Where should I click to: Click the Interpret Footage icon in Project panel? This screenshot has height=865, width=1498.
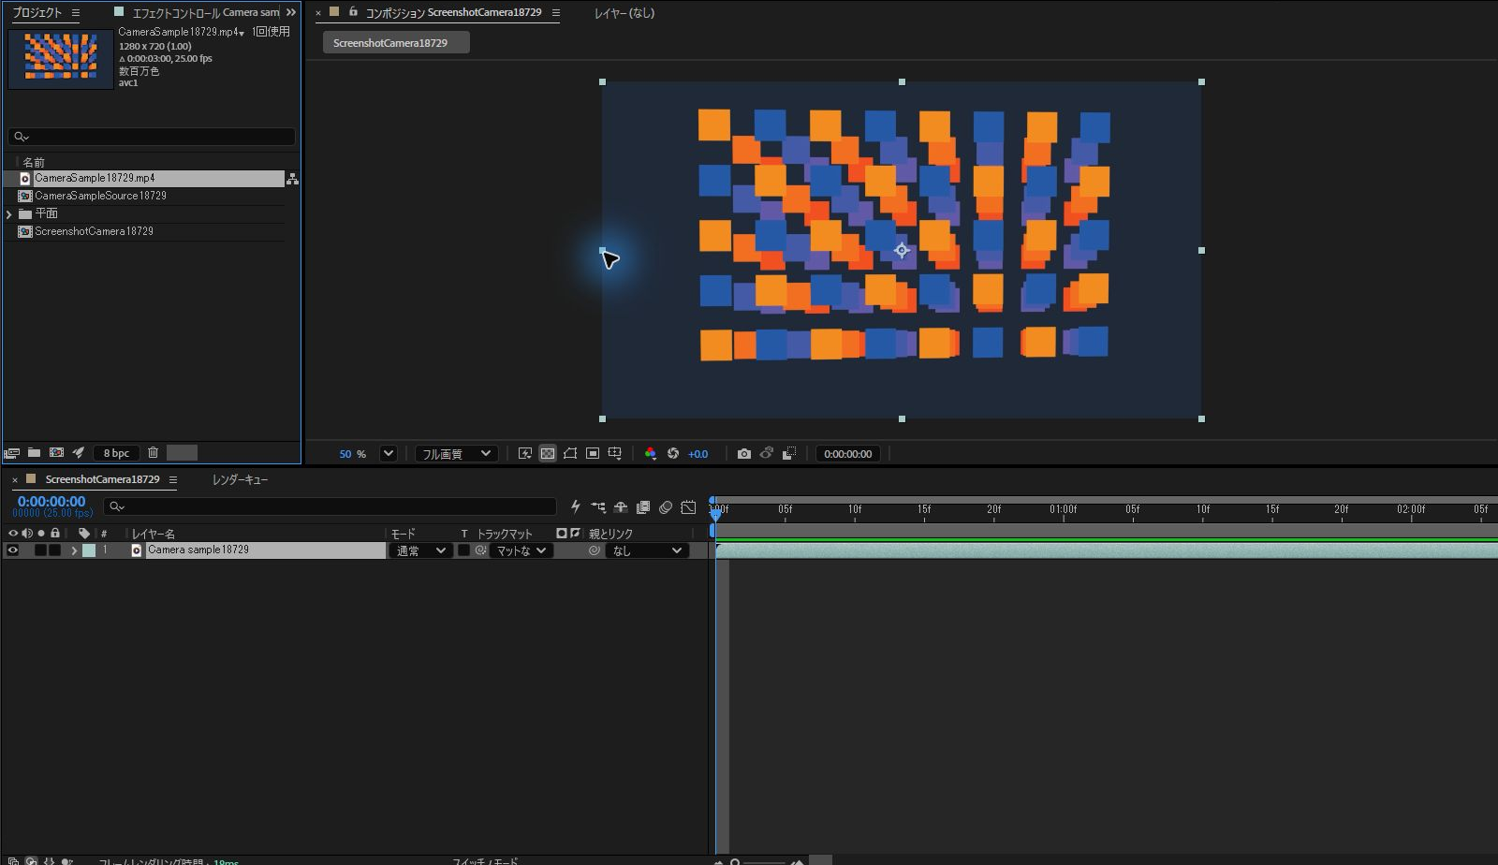pyautogui.click(x=12, y=453)
